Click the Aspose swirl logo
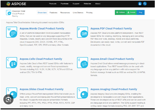155x110 pixels. click(x=8, y=4)
